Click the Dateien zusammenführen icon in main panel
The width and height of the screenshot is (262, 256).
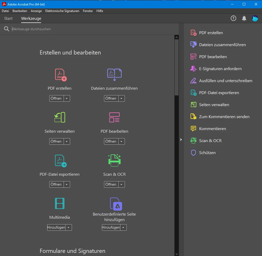[114, 75]
